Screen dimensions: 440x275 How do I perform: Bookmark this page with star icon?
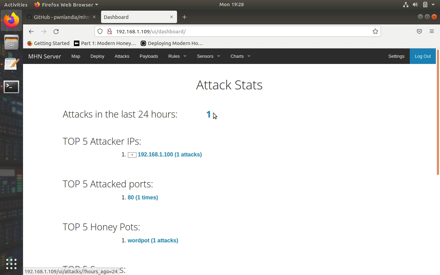(x=375, y=32)
